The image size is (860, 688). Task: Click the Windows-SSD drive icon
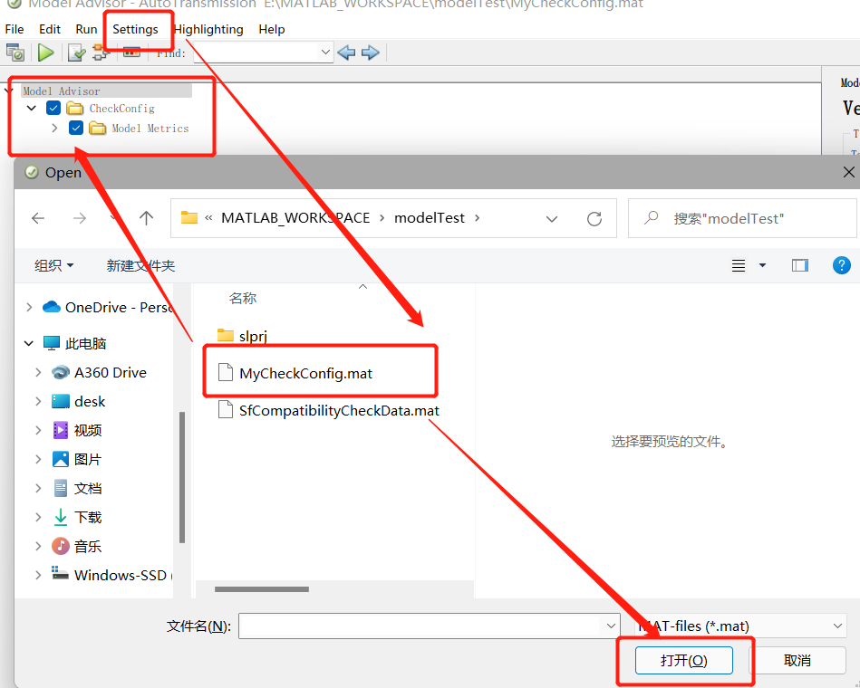60,574
